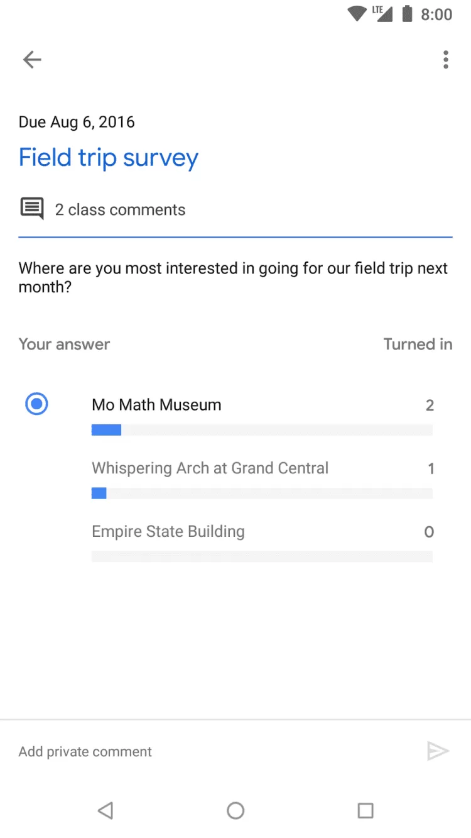Click the class comments speech bubble icon
The image size is (471, 838).
pyautogui.click(x=32, y=209)
